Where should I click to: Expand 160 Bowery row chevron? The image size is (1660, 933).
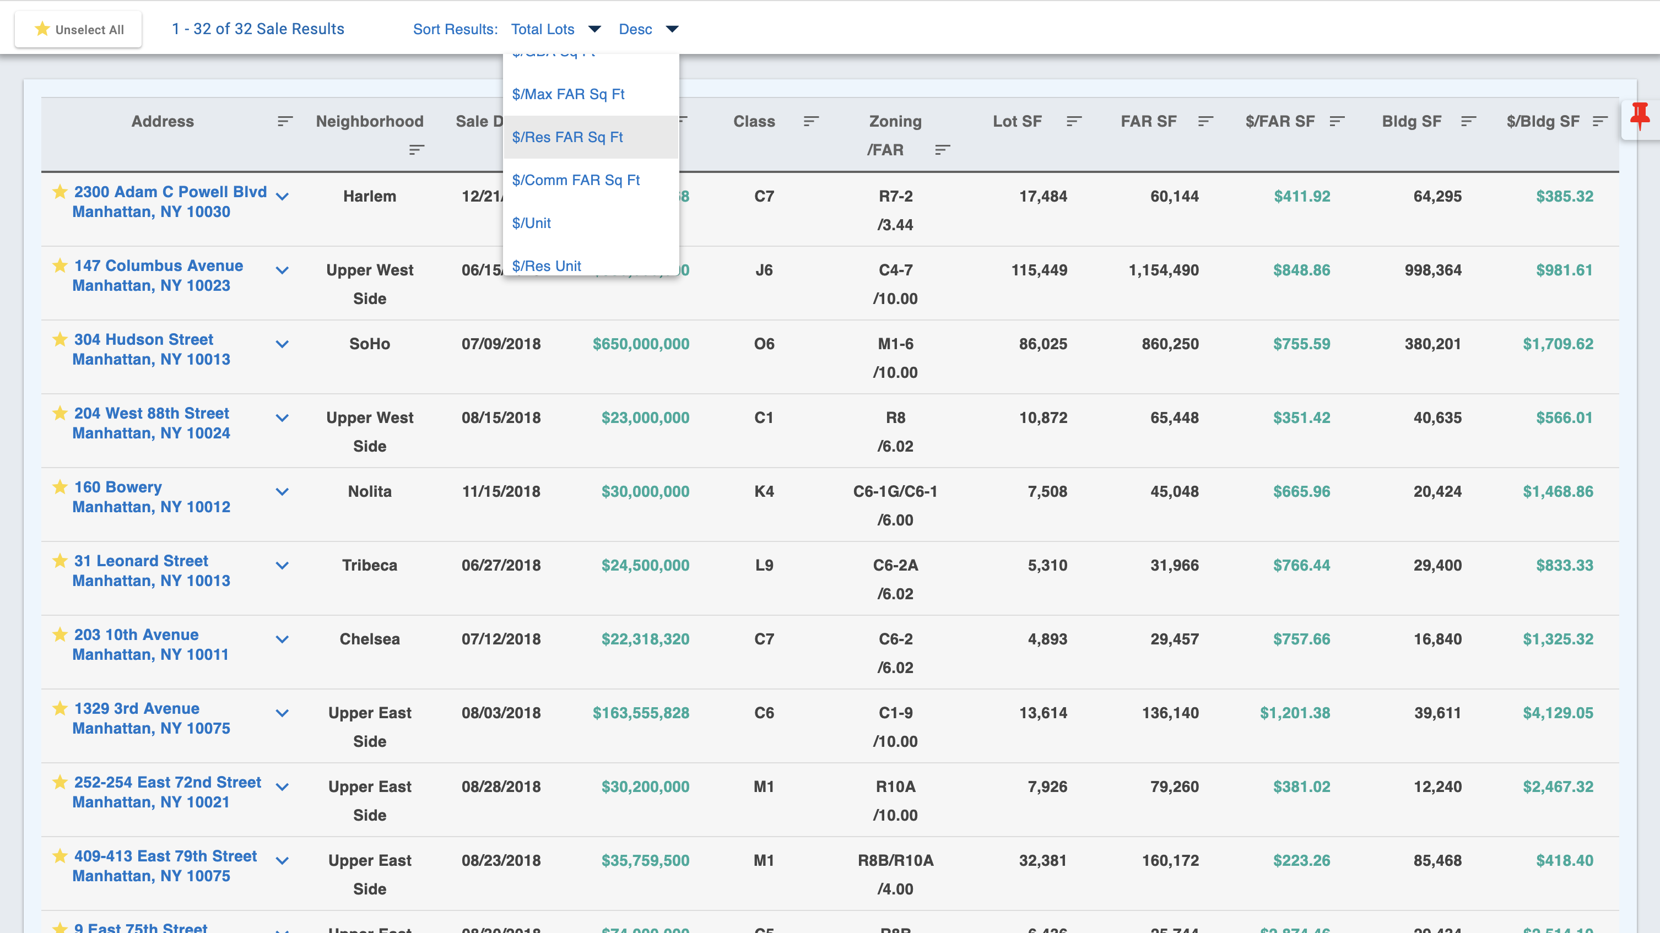coord(282,491)
